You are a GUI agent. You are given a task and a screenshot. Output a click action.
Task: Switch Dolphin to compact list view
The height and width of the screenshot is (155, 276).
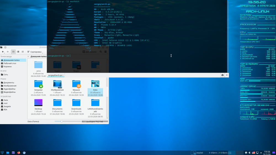18,52
